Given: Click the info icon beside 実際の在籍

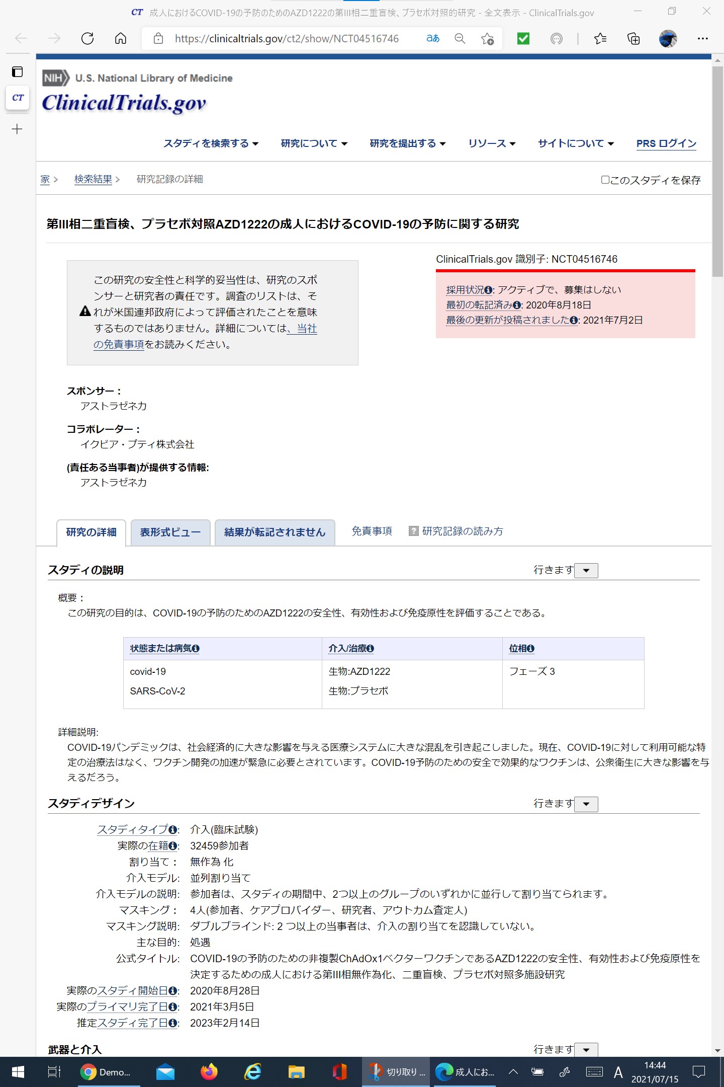Looking at the screenshot, I should pyautogui.click(x=173, y=846).
